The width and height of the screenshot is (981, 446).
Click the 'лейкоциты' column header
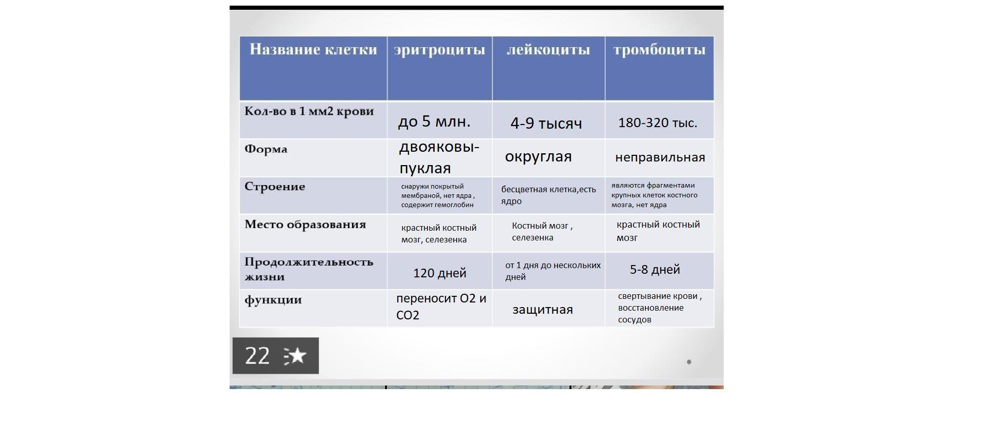(x=548, y=50)
